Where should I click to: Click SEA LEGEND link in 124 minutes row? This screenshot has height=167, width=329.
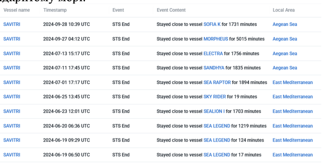(x=217, y=140)
